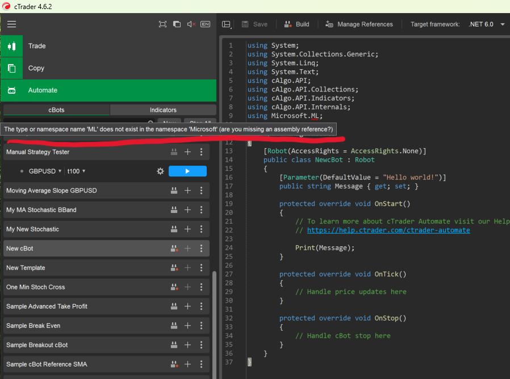Open the t100 timeframe dropdown
510x379 pixels.
(x=76, y=171)
